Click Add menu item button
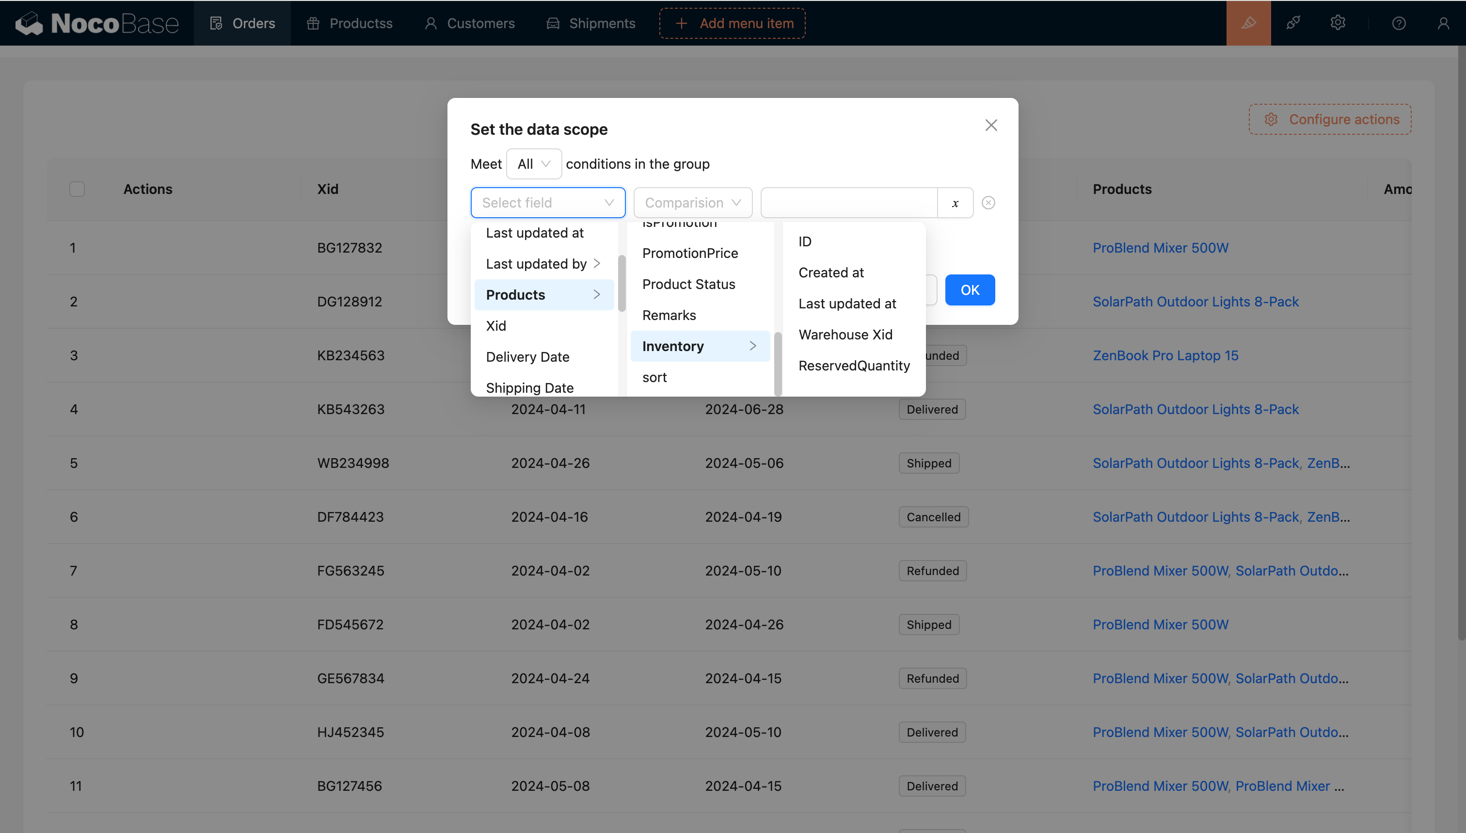Image resolution: width=1466 pixels, height=833 pixels. 732,23
